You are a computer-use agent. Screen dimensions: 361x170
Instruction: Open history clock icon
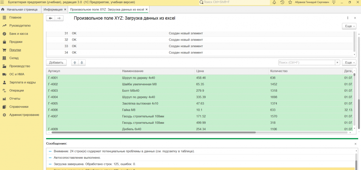pyautogui.click(x=282, y=2)
